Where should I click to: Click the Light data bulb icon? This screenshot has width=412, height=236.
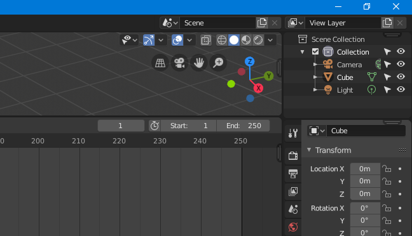(371, 89)
